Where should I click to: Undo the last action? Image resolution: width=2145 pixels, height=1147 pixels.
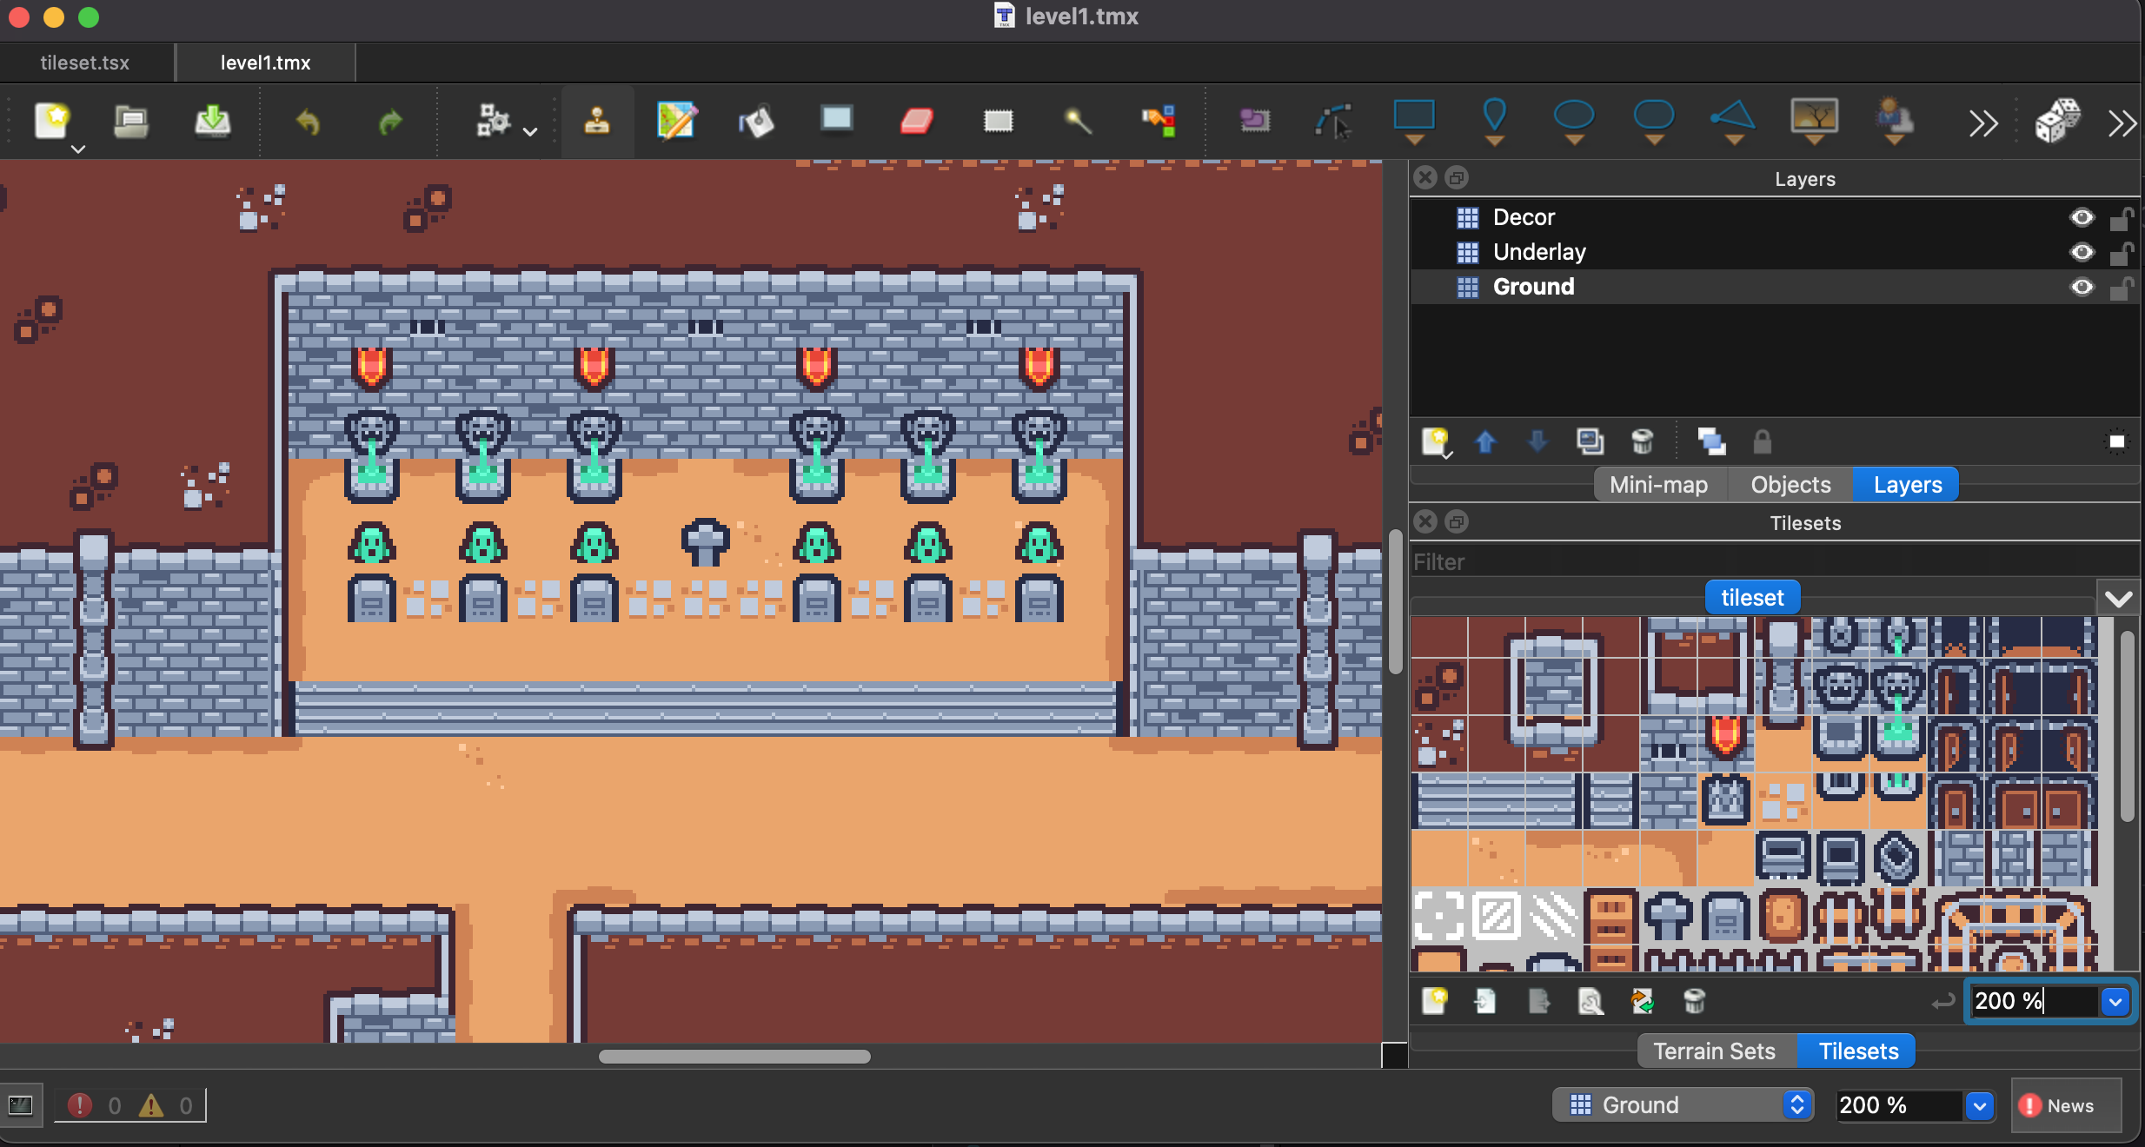pos(308,121)
